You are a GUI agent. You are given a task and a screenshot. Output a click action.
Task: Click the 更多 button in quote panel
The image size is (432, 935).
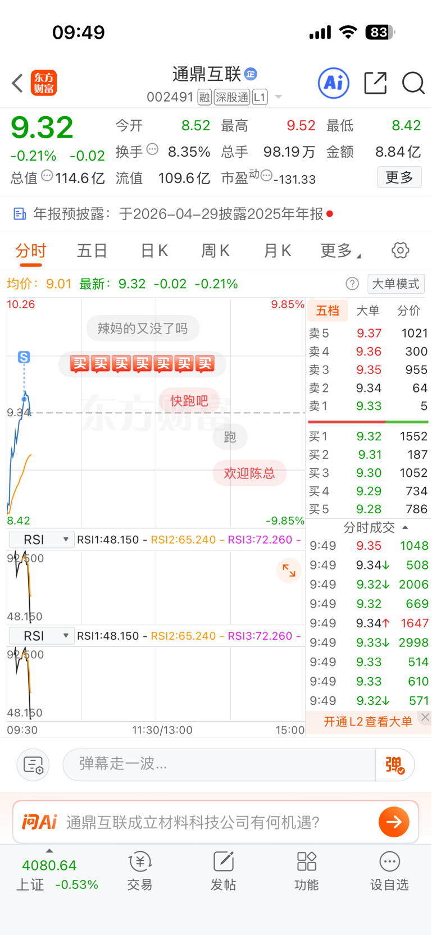coord(399,177)
